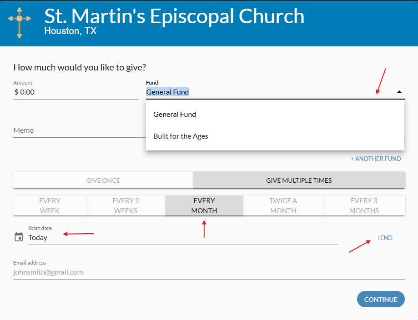This screenshot has height=320, width=418.
Task: Choose Twice a Month frequency
Action: coord(283,205)
